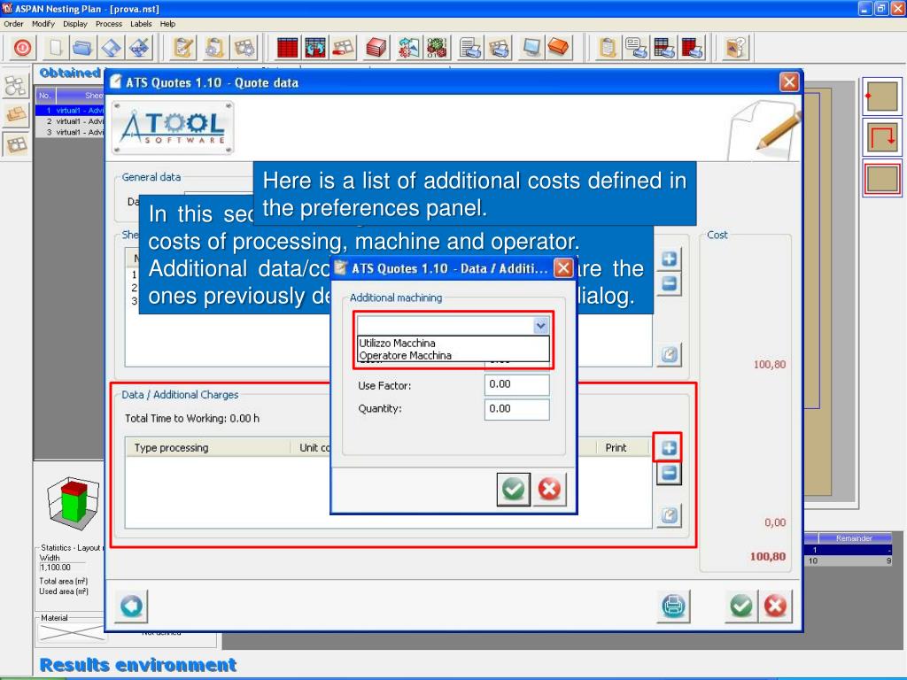Click the Print column header
This screenshot has width=907, height=680.
623,447
